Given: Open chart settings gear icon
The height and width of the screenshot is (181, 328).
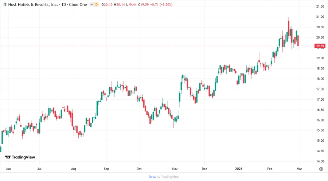Looking at the screenshot, I should coord(321,169).
